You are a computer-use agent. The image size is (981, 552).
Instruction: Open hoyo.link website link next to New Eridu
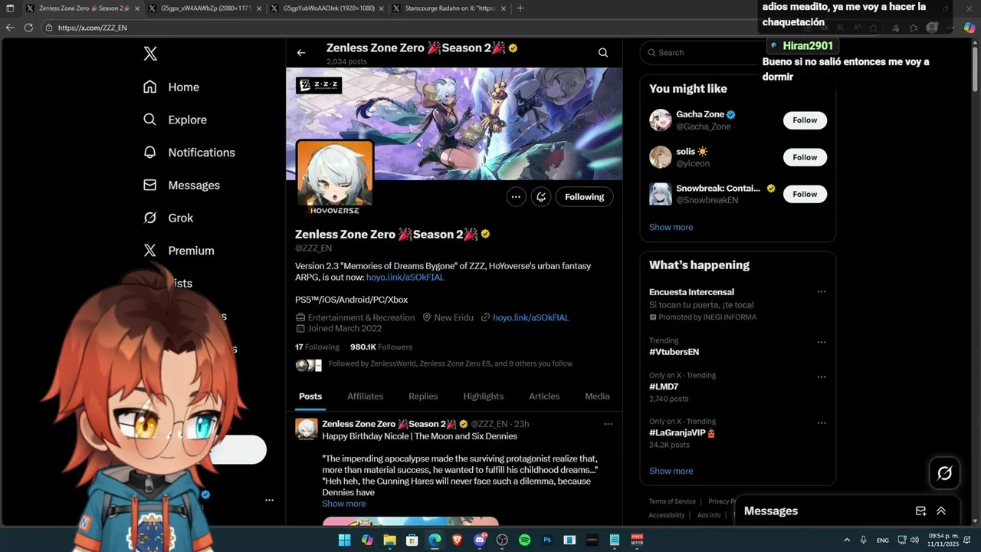pyautogui.click(x=530, y=317)
